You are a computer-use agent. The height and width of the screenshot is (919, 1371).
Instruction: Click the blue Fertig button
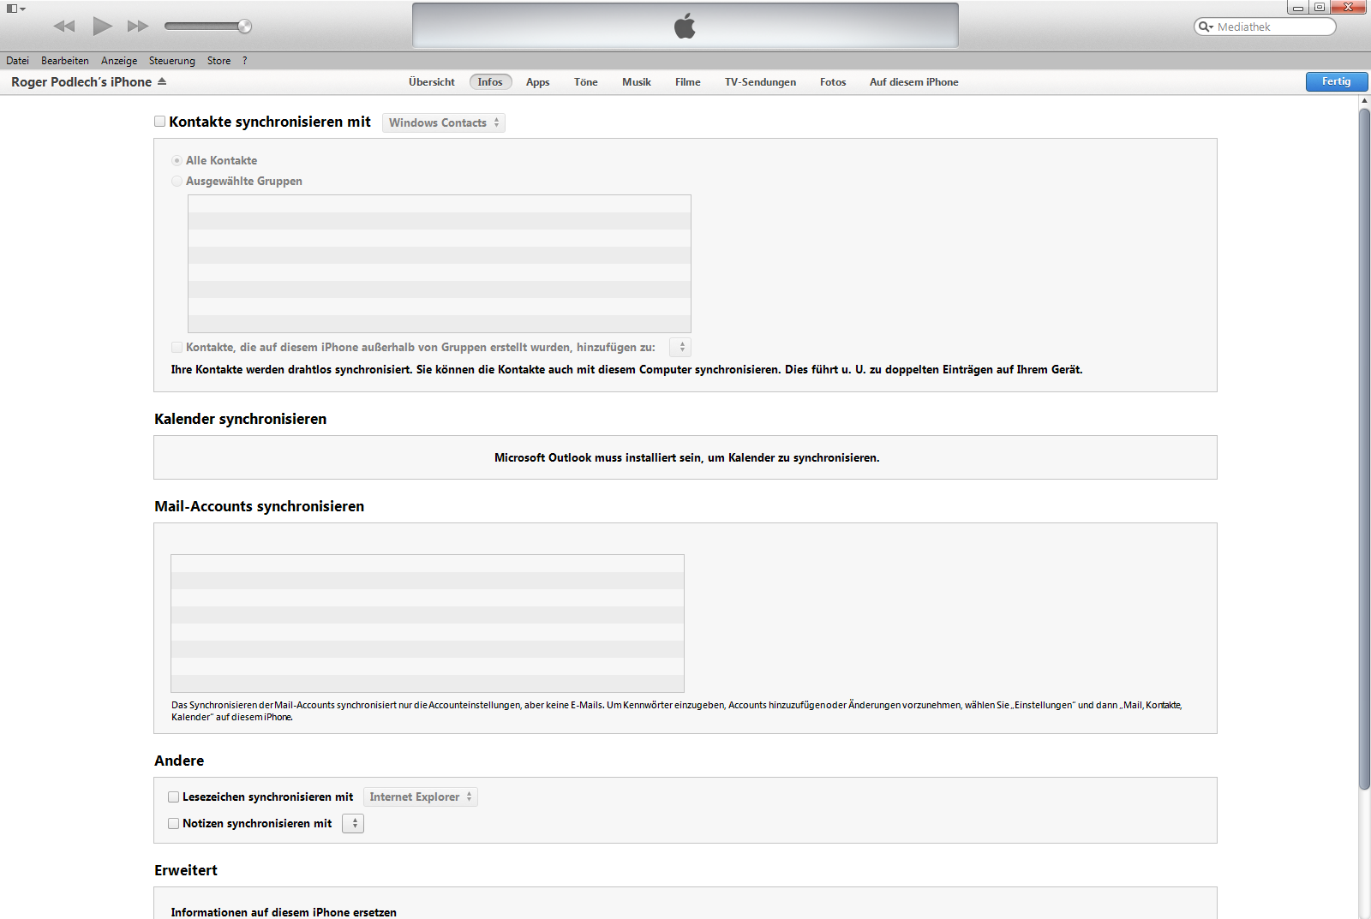point(1337,81)
